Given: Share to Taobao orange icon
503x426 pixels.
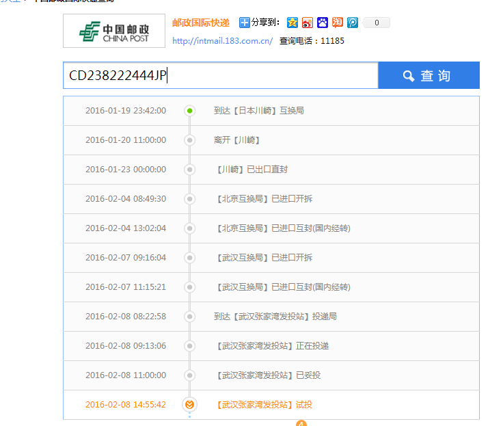Looking at the screenshot, I should tap(338, 23).
